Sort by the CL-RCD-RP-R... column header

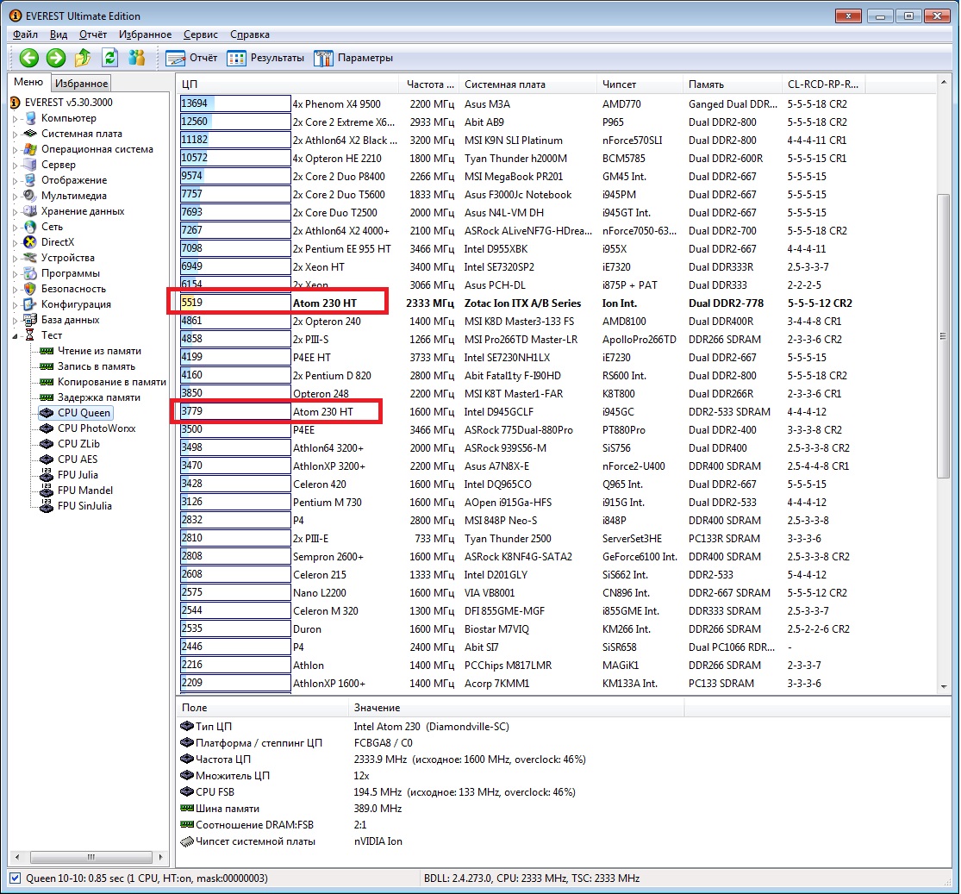point(823,84)
